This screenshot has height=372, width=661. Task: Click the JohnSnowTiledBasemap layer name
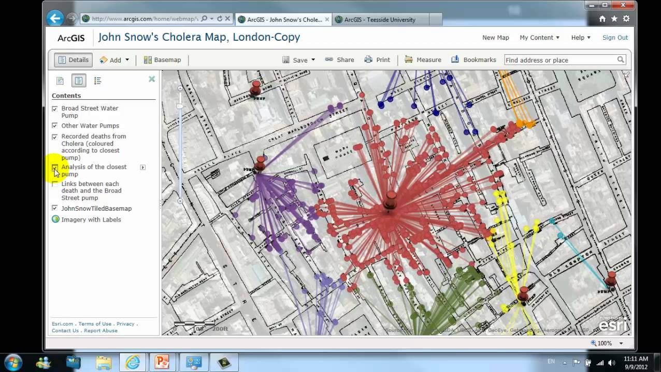(96, 209)
